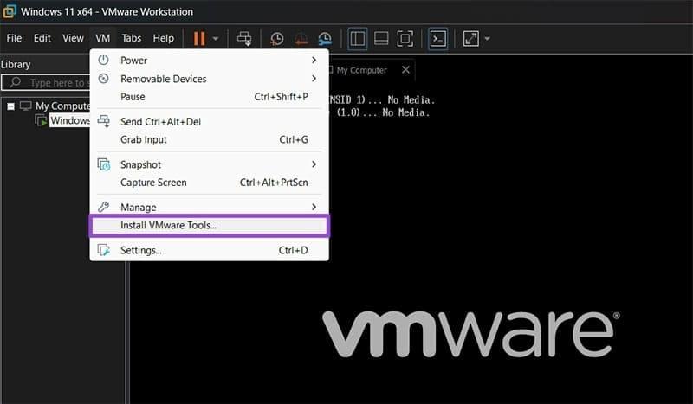Open the Manage submenu
Image resolution: width=693 pixels, height=404 pixels.
click(209, 207)
